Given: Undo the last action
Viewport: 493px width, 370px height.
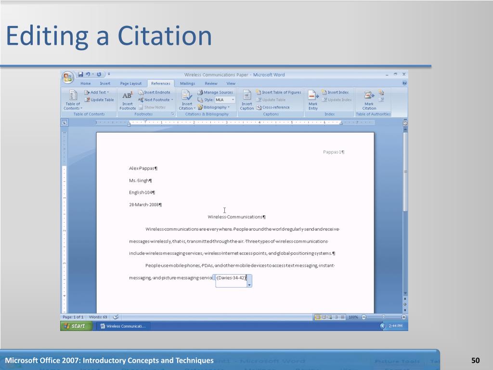Looking at the screenshot, I should (x=88, y=74).
